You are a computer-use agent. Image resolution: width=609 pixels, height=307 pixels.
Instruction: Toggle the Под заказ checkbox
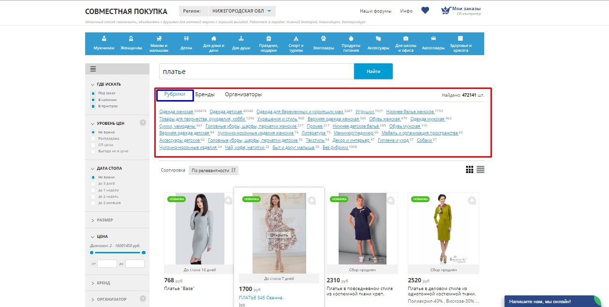[x=93, y=93]
